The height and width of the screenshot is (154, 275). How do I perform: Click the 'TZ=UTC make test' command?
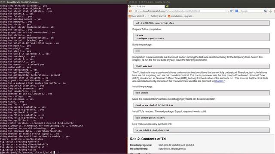point(144,66)
